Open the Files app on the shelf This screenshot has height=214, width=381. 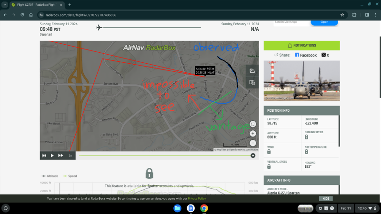click(177, 208)
